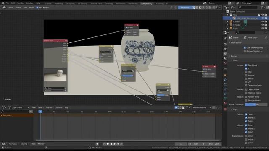Open the Render menu

click(21, 3)
